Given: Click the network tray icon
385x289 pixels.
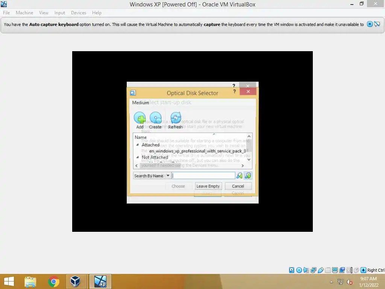Looking at the screenshot, I should tap(341, 282).
